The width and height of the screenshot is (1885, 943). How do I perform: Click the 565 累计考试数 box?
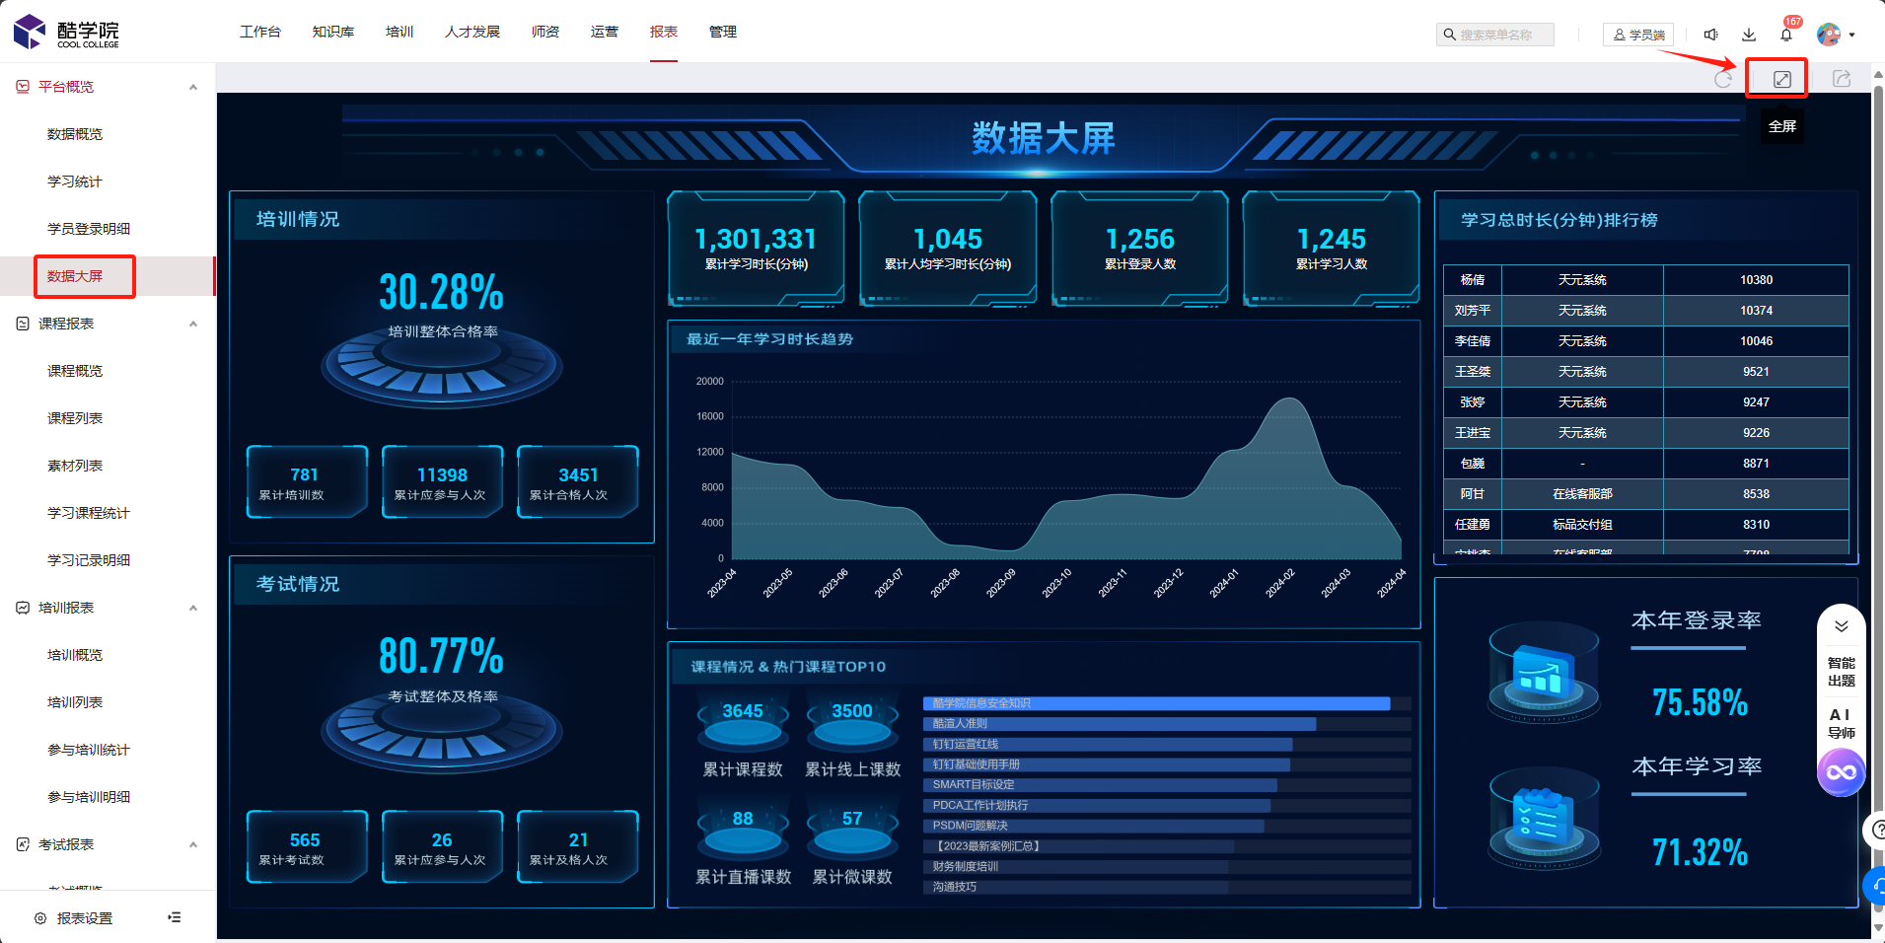click(x=307, y=846)
